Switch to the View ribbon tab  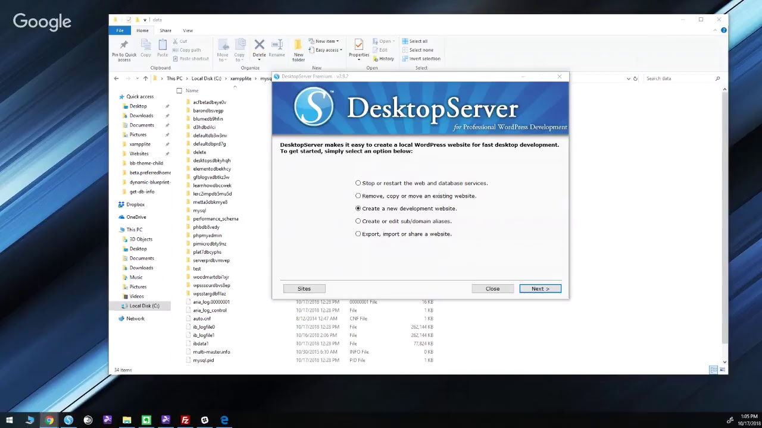188,30
